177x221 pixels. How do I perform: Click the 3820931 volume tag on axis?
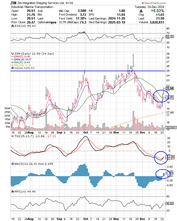(171, 127)
